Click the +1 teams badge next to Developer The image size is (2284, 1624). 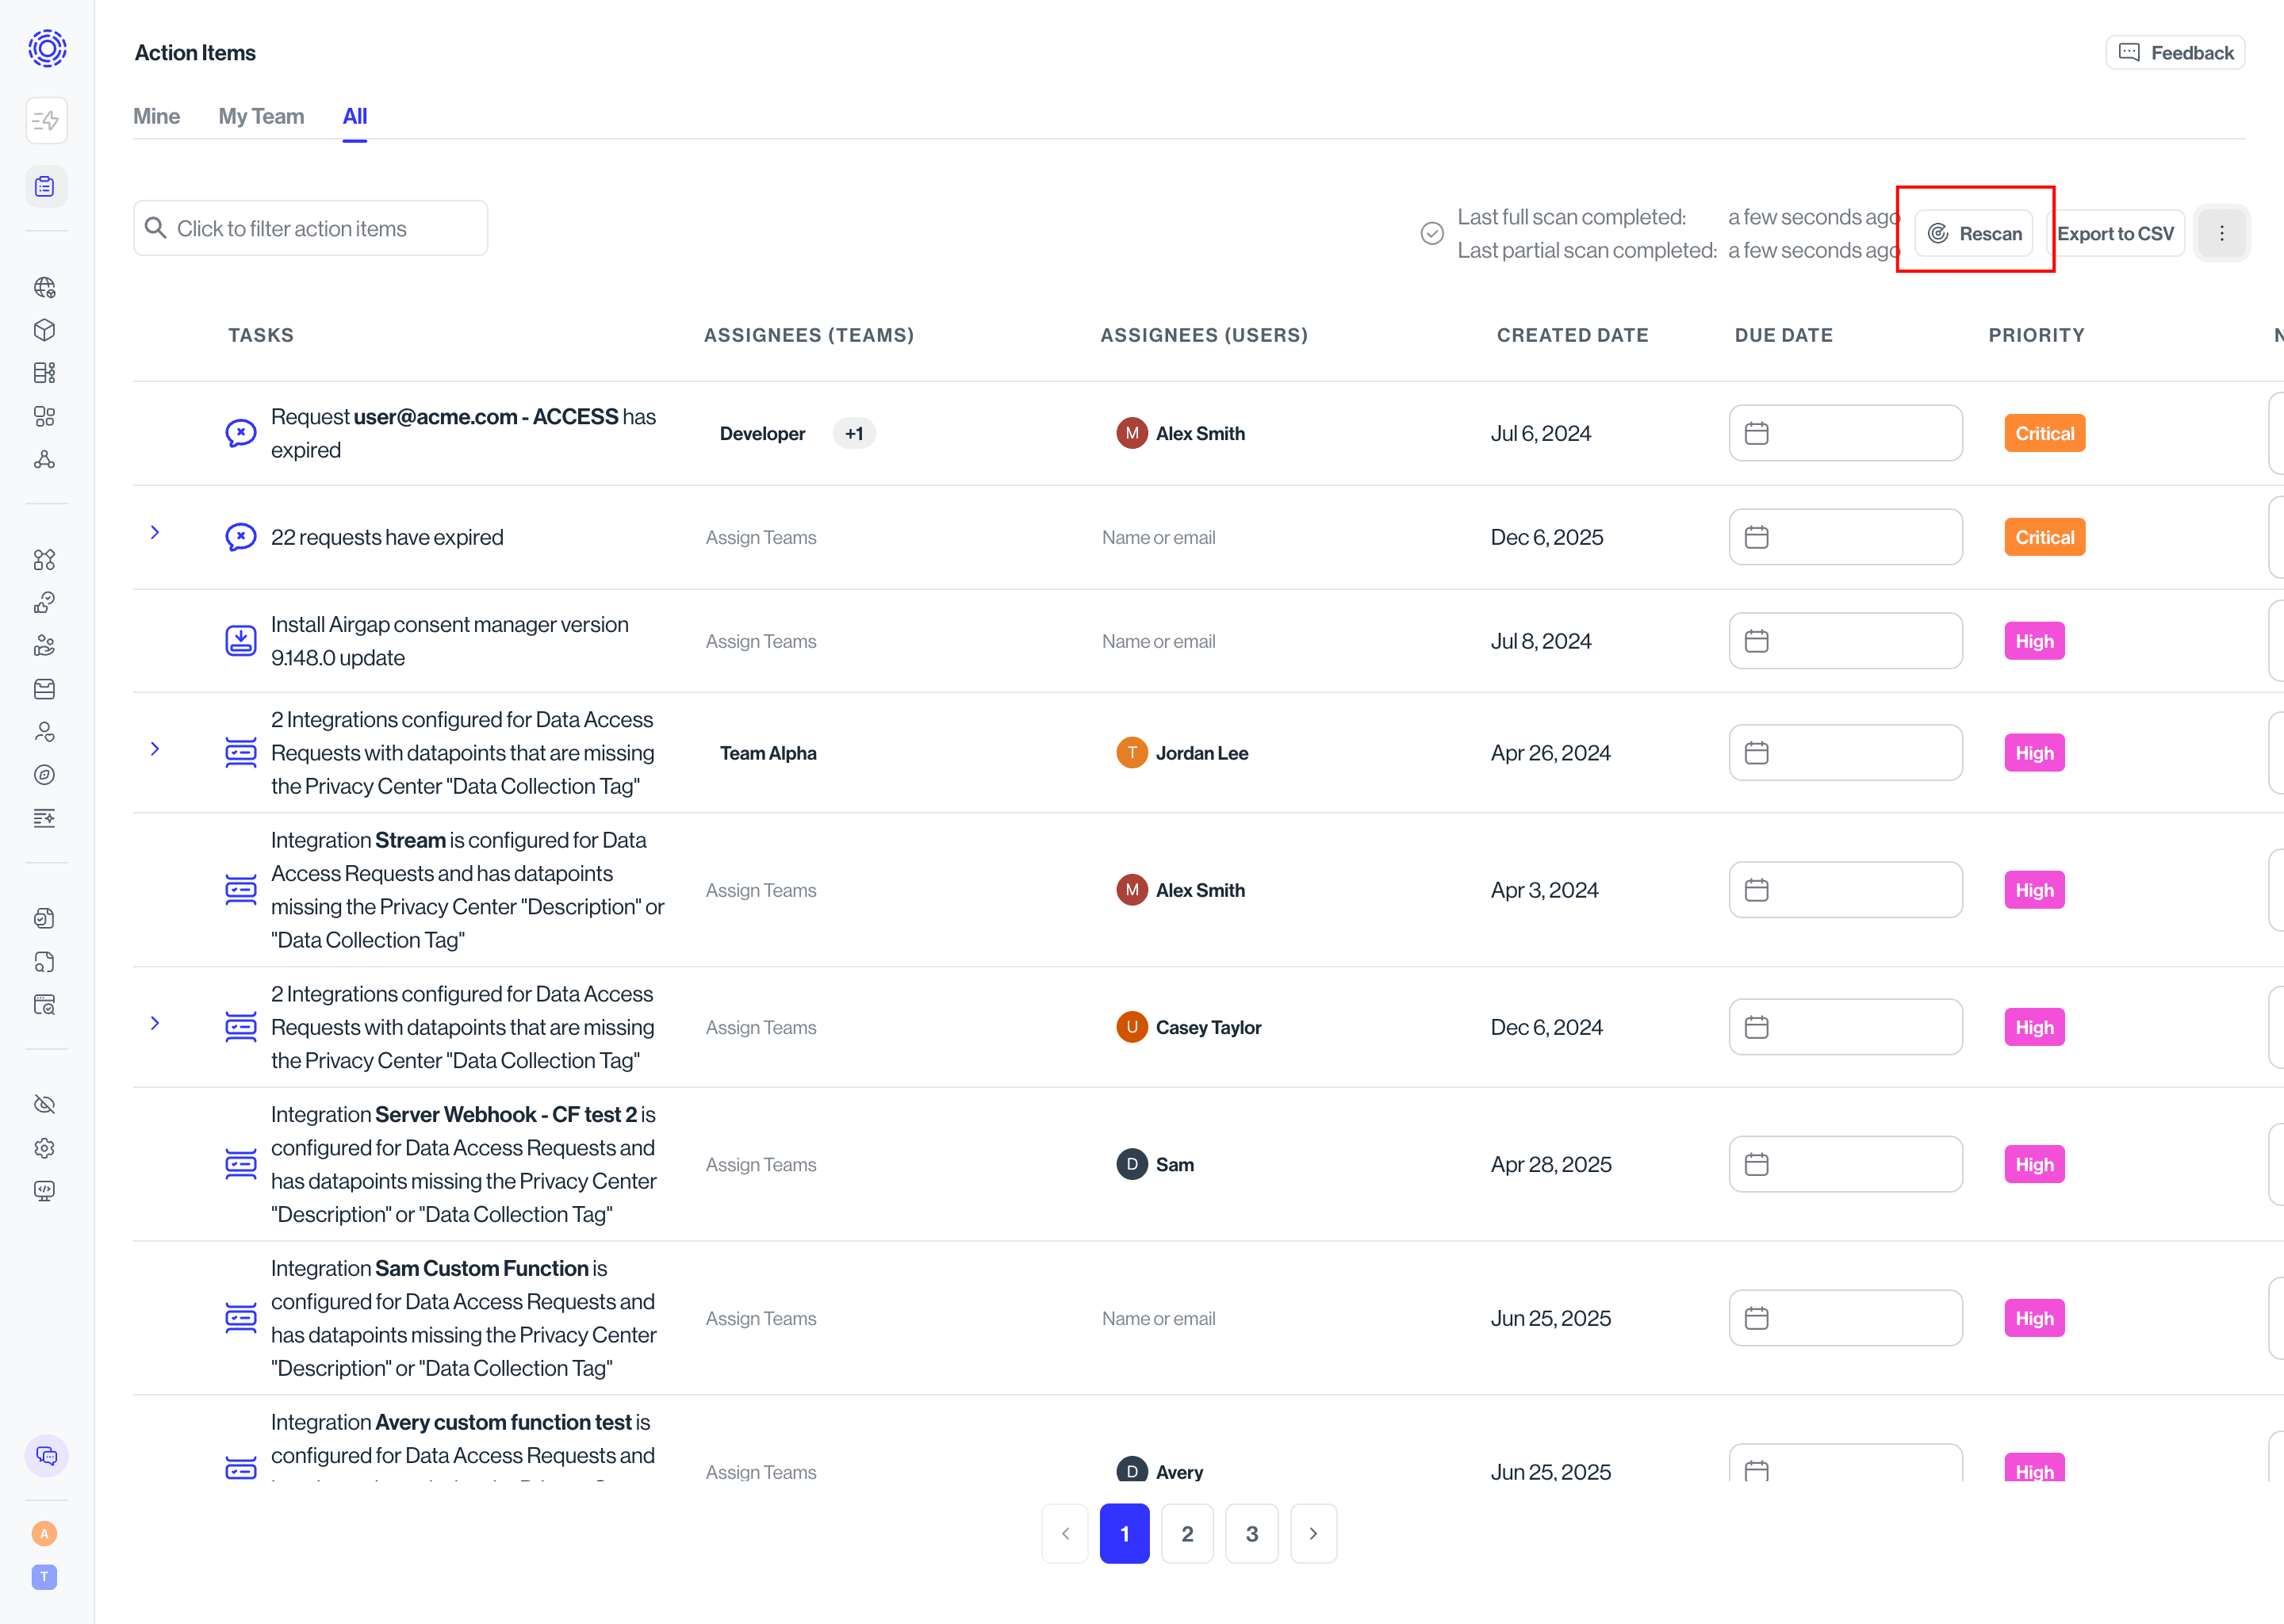coord(854,433)
